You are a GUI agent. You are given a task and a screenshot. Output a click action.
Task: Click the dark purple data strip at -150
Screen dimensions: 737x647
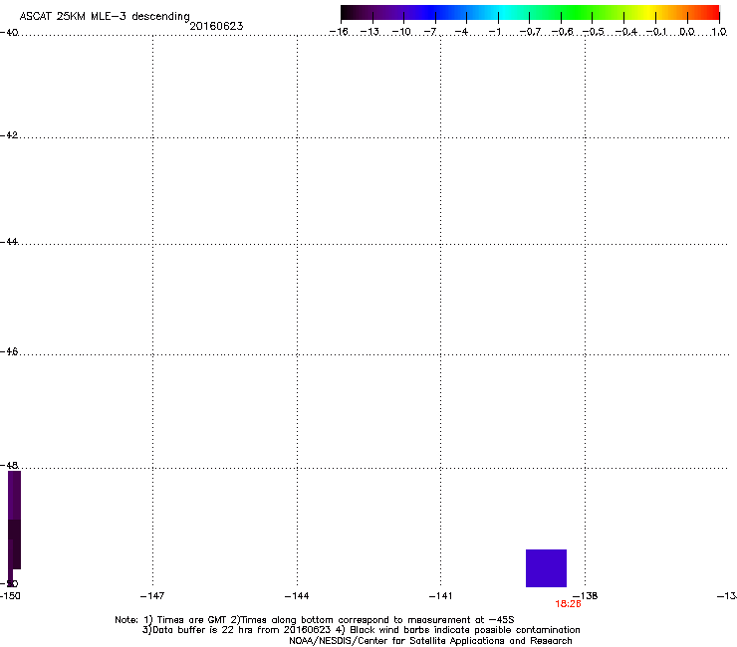click(14, 527)
